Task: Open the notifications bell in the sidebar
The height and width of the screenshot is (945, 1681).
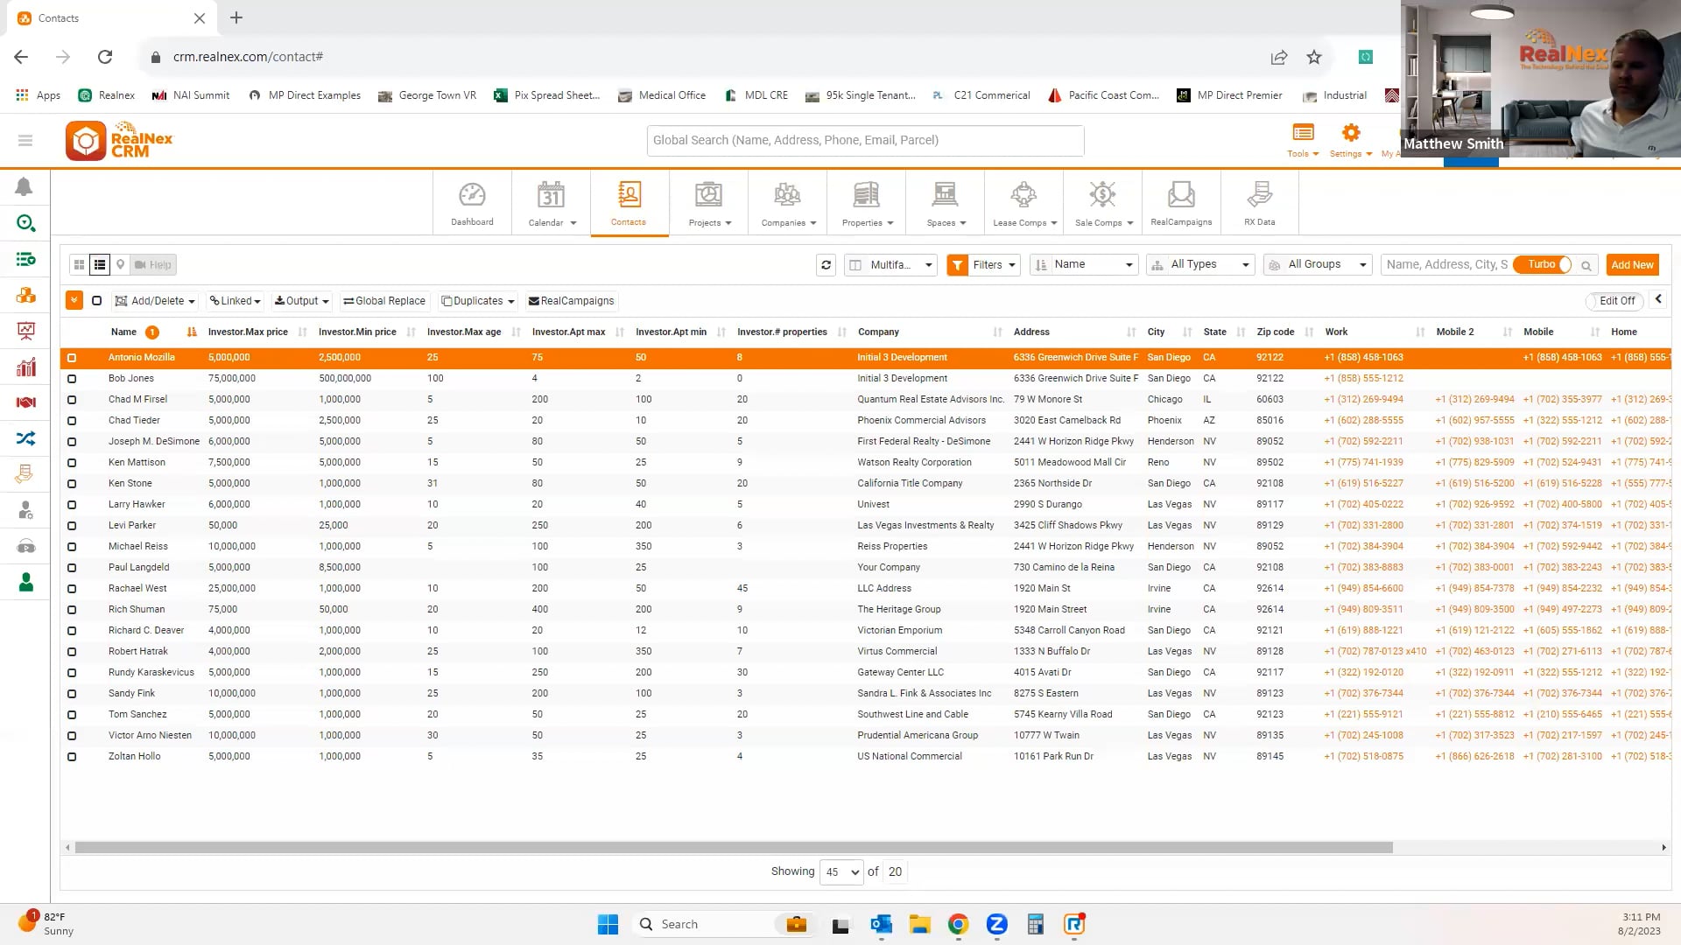Action: coord(25,186)
